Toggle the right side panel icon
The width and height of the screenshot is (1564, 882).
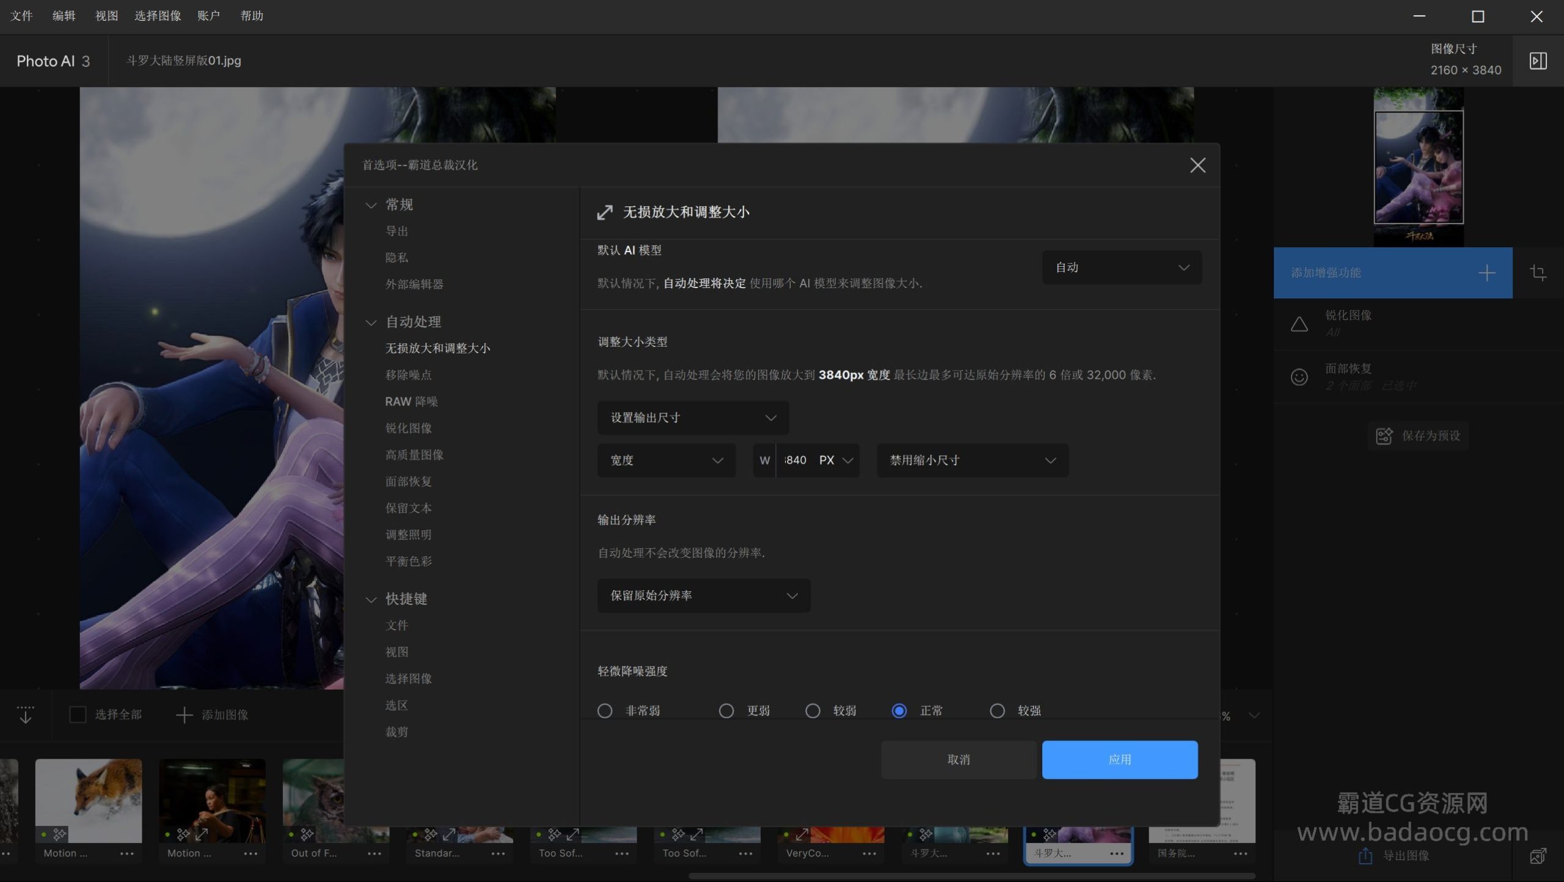(x=1538, y=61)
